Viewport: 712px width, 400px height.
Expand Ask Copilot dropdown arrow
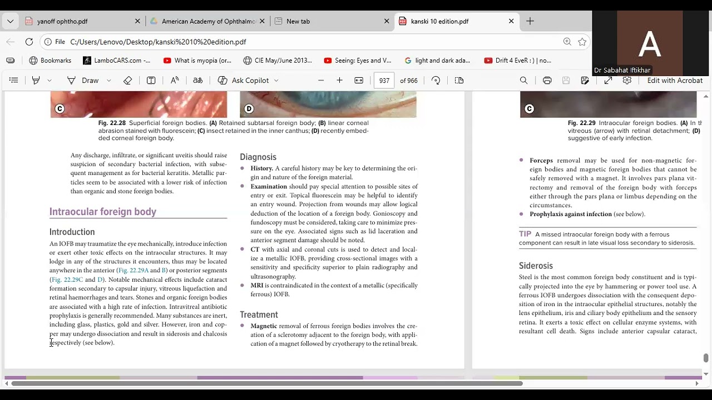[x=276, y=81]
